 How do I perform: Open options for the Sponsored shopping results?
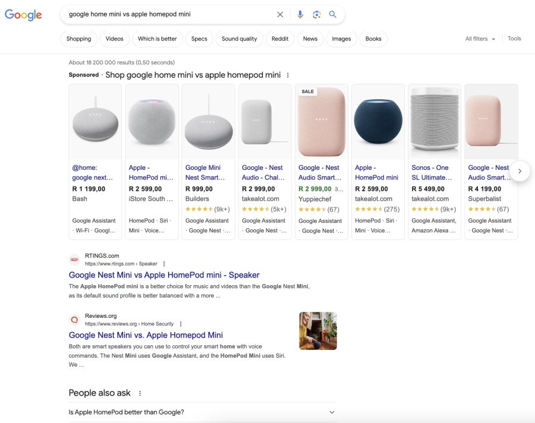tap(288, 75)
